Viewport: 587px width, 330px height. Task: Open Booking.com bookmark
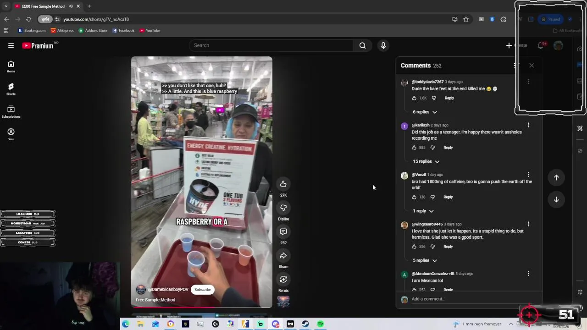(x=32, y=31)
